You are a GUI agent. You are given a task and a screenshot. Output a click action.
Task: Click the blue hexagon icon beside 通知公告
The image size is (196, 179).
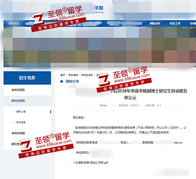point(61,81)
